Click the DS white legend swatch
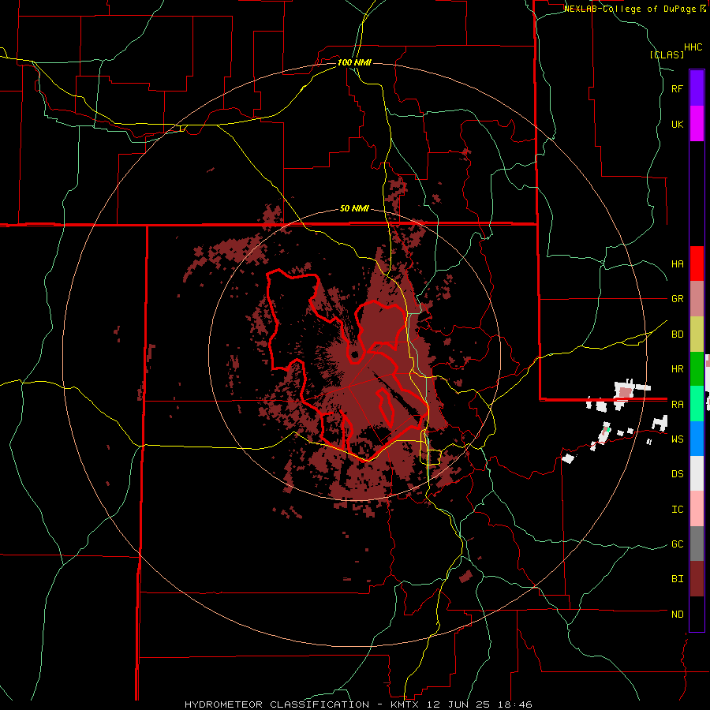This screenshot has height=710, width=710. [697, 473]
